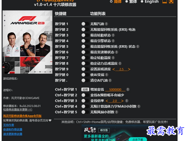Turn on 最高引擎状态 switch
The width and height of the screenshot is (187, 141).
[x=85, y=41]
